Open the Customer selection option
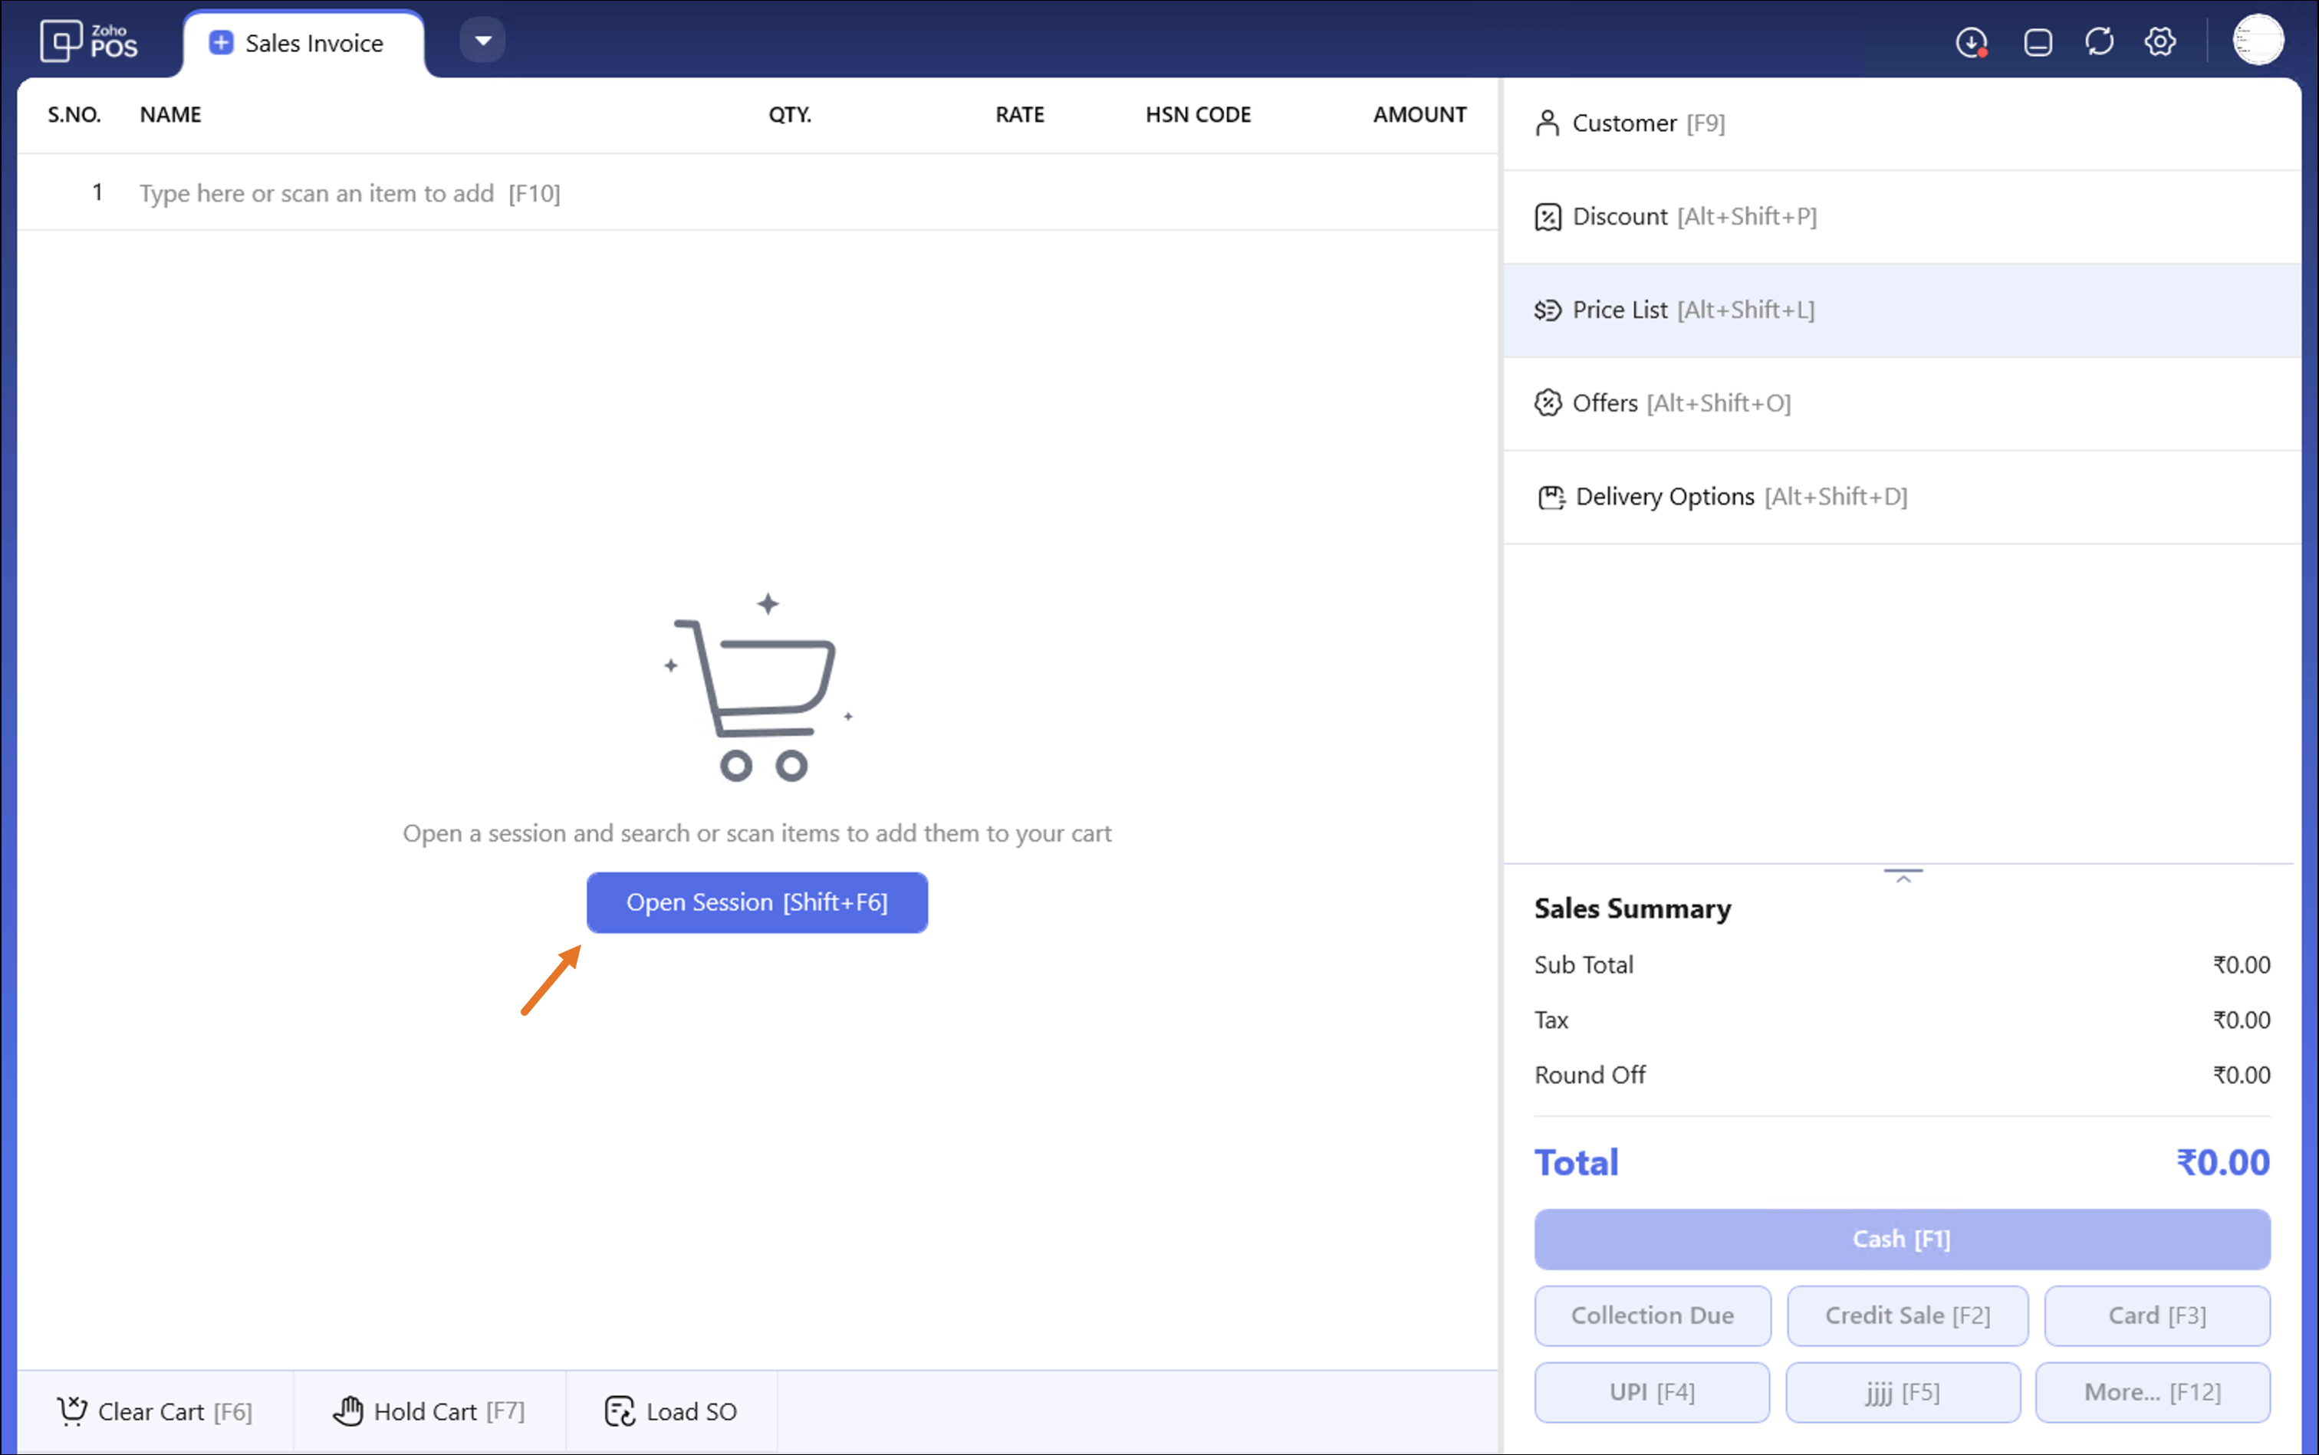2319x1455 pixels. [1647, 123]
